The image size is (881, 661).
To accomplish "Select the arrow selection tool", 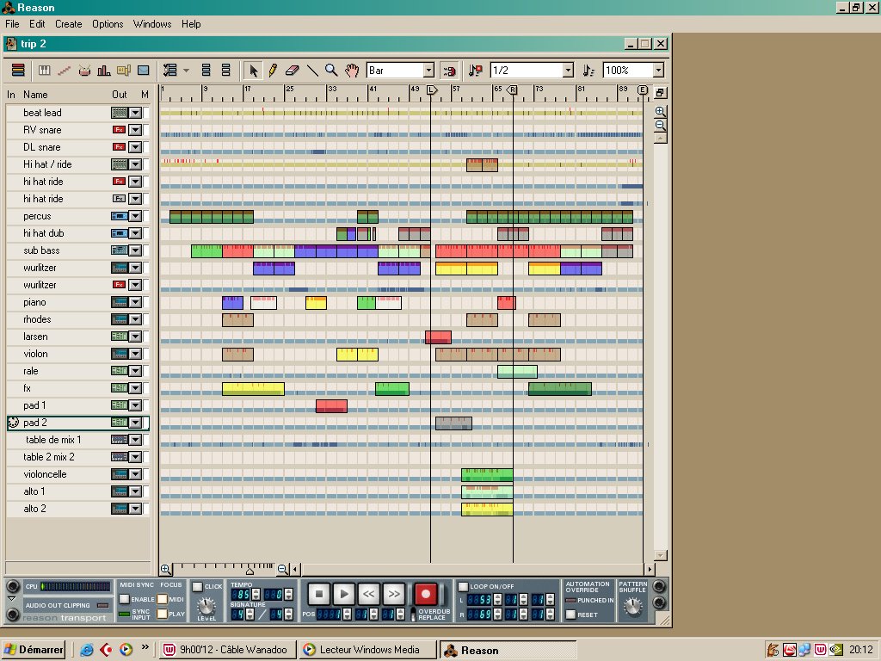I will point(253,71).
